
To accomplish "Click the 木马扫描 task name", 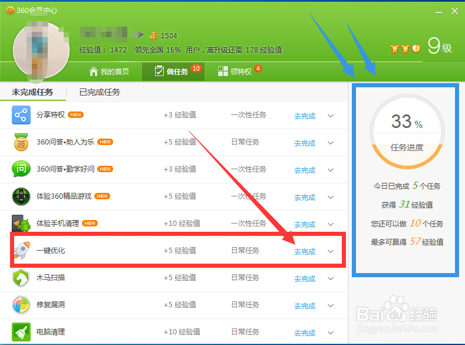I will coord(51,278).
